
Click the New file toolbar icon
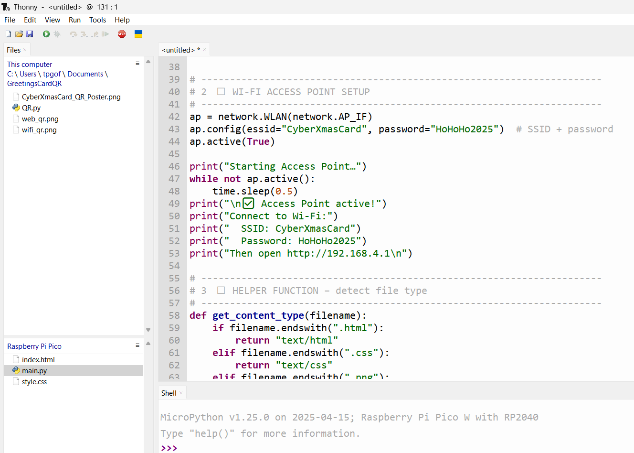tap(8, 34)
